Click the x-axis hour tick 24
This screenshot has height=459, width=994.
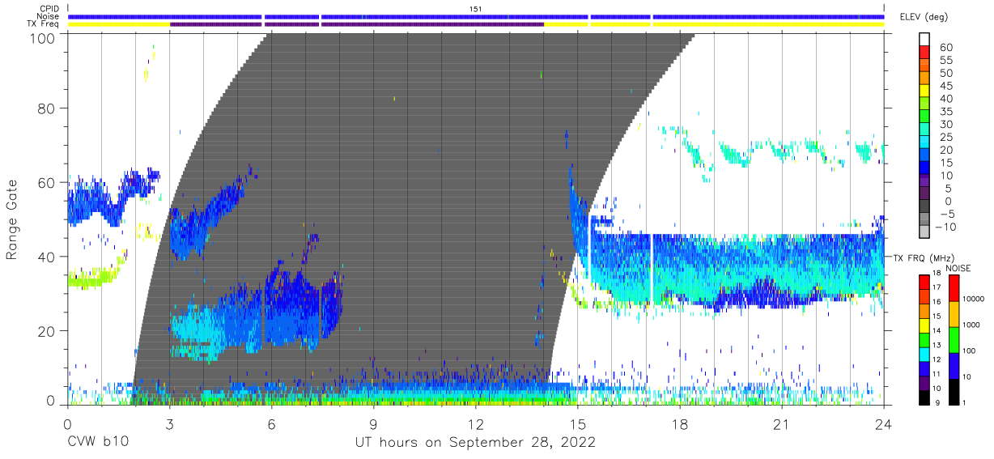pyautogui.click(x=883, y=424)
